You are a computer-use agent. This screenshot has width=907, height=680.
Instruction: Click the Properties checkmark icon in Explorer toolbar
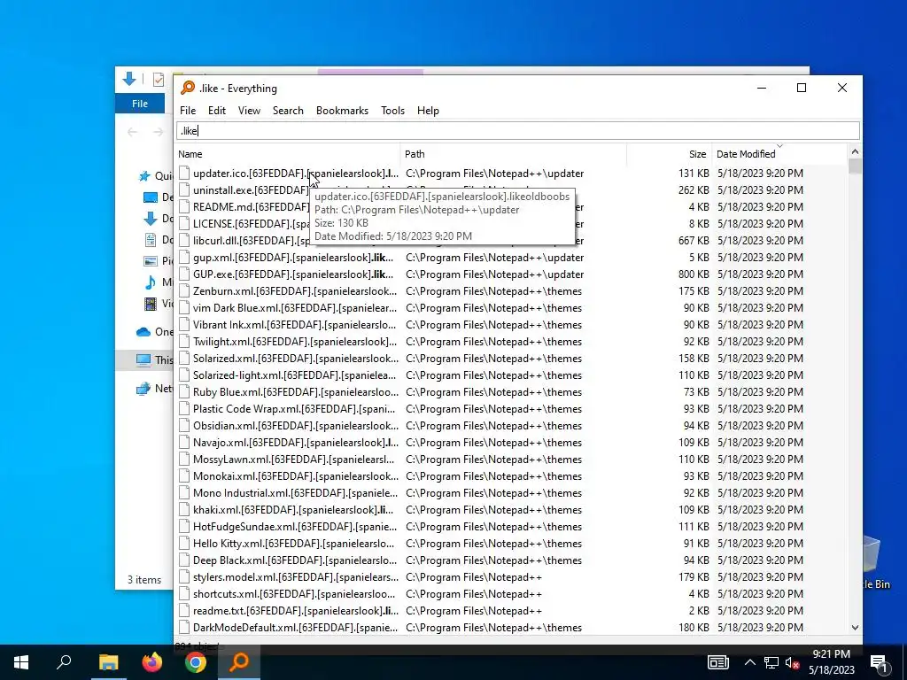tap(158, 79)
